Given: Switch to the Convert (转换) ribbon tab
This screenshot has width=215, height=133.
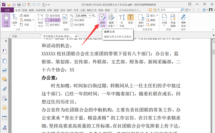Looking at the screenshot, I should (25, 10).
